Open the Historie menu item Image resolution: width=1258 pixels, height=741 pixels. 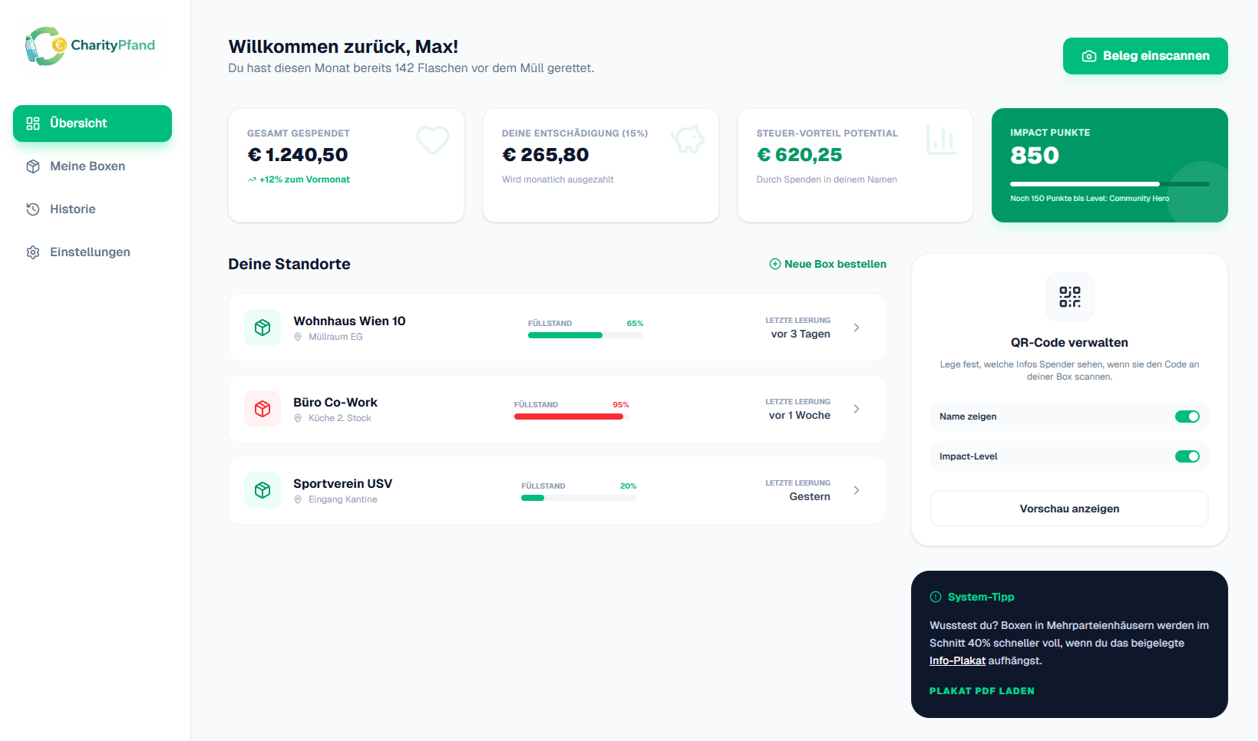point(73,209)
